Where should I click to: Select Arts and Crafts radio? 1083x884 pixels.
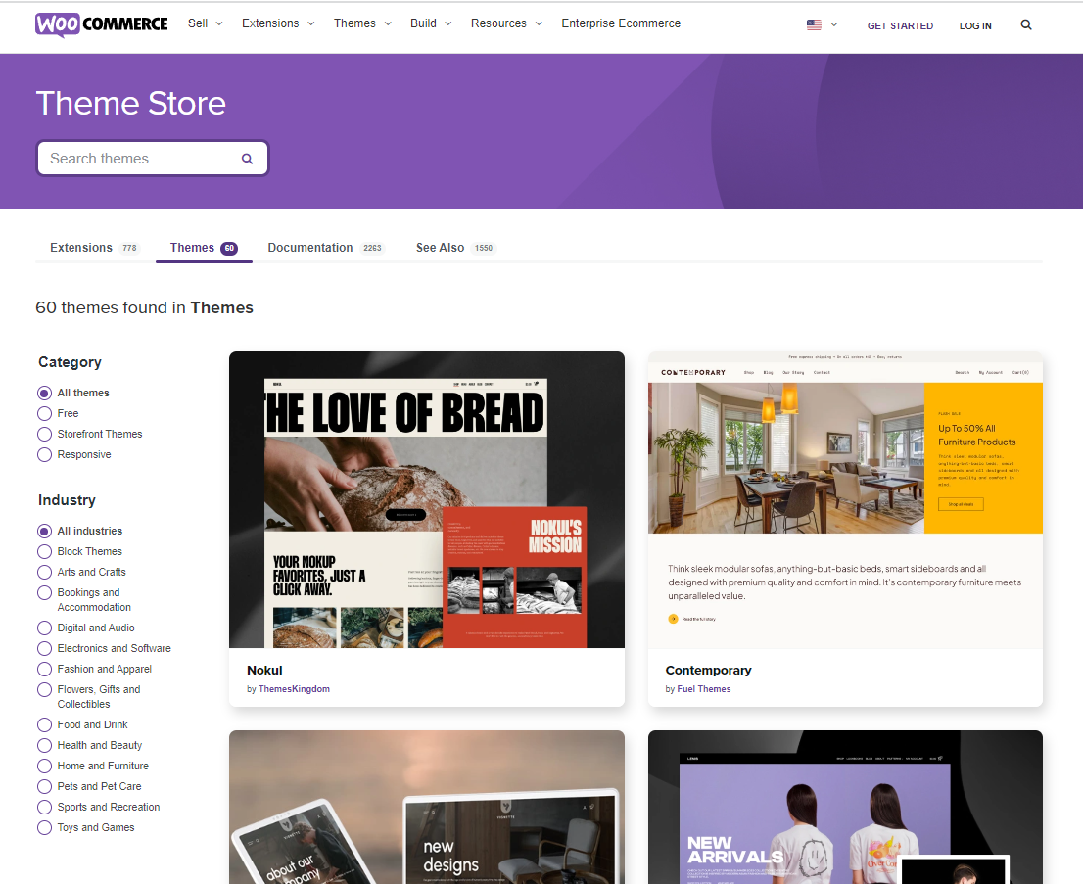tap(44, 573)
